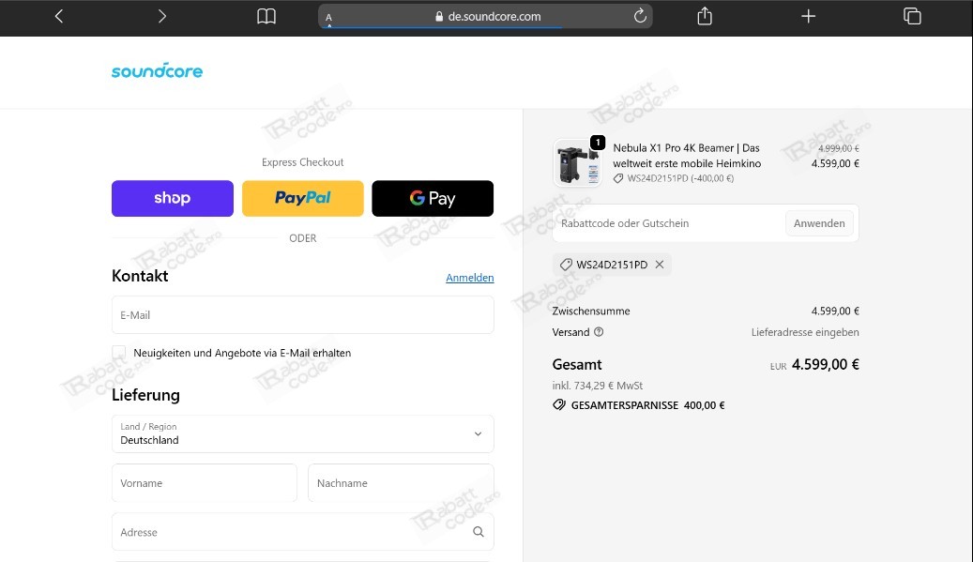973x562 pixels.
Task: Apply the code with Anwenden button
Action: [819, 223]
